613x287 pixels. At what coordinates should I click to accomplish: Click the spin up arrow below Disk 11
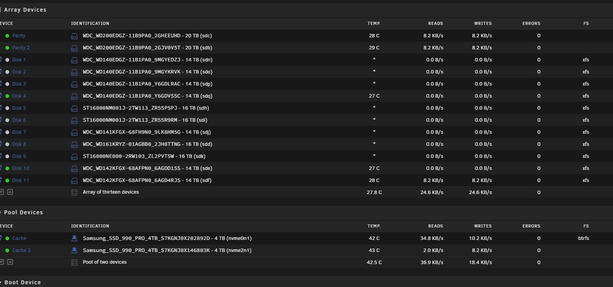[x=10, y=192]
